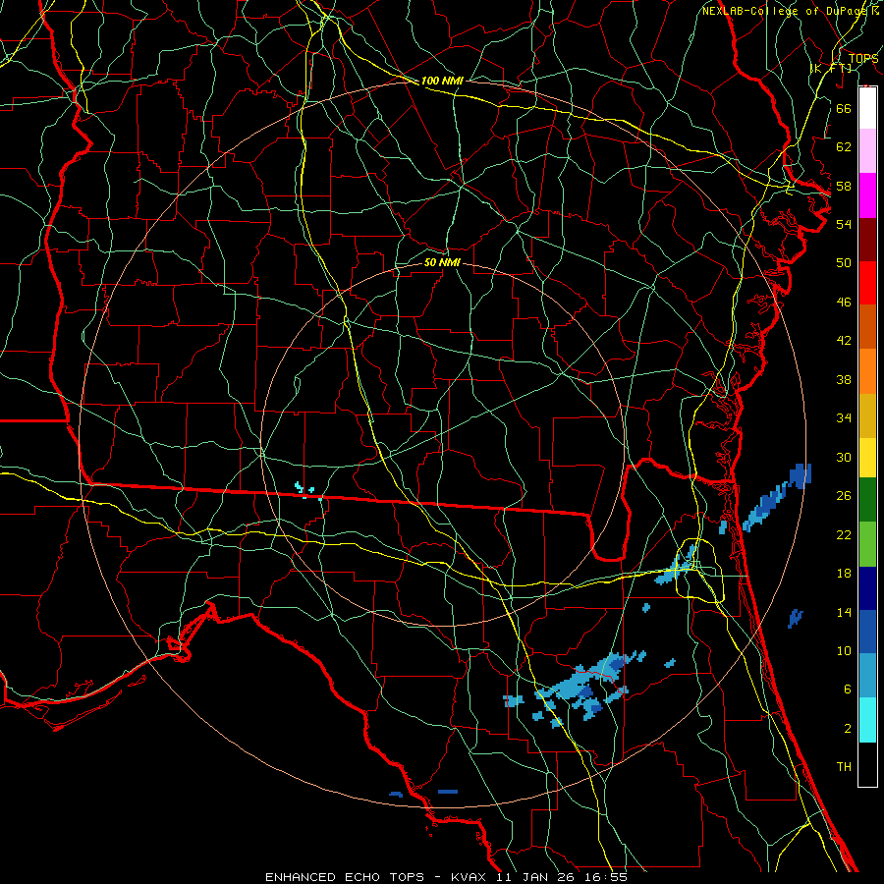Click the '16:55' timestamp in the footer
The height and width of the screenshot is (884, 884).
605,877
